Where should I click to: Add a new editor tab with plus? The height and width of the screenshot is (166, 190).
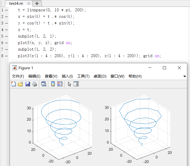point(37,4)
